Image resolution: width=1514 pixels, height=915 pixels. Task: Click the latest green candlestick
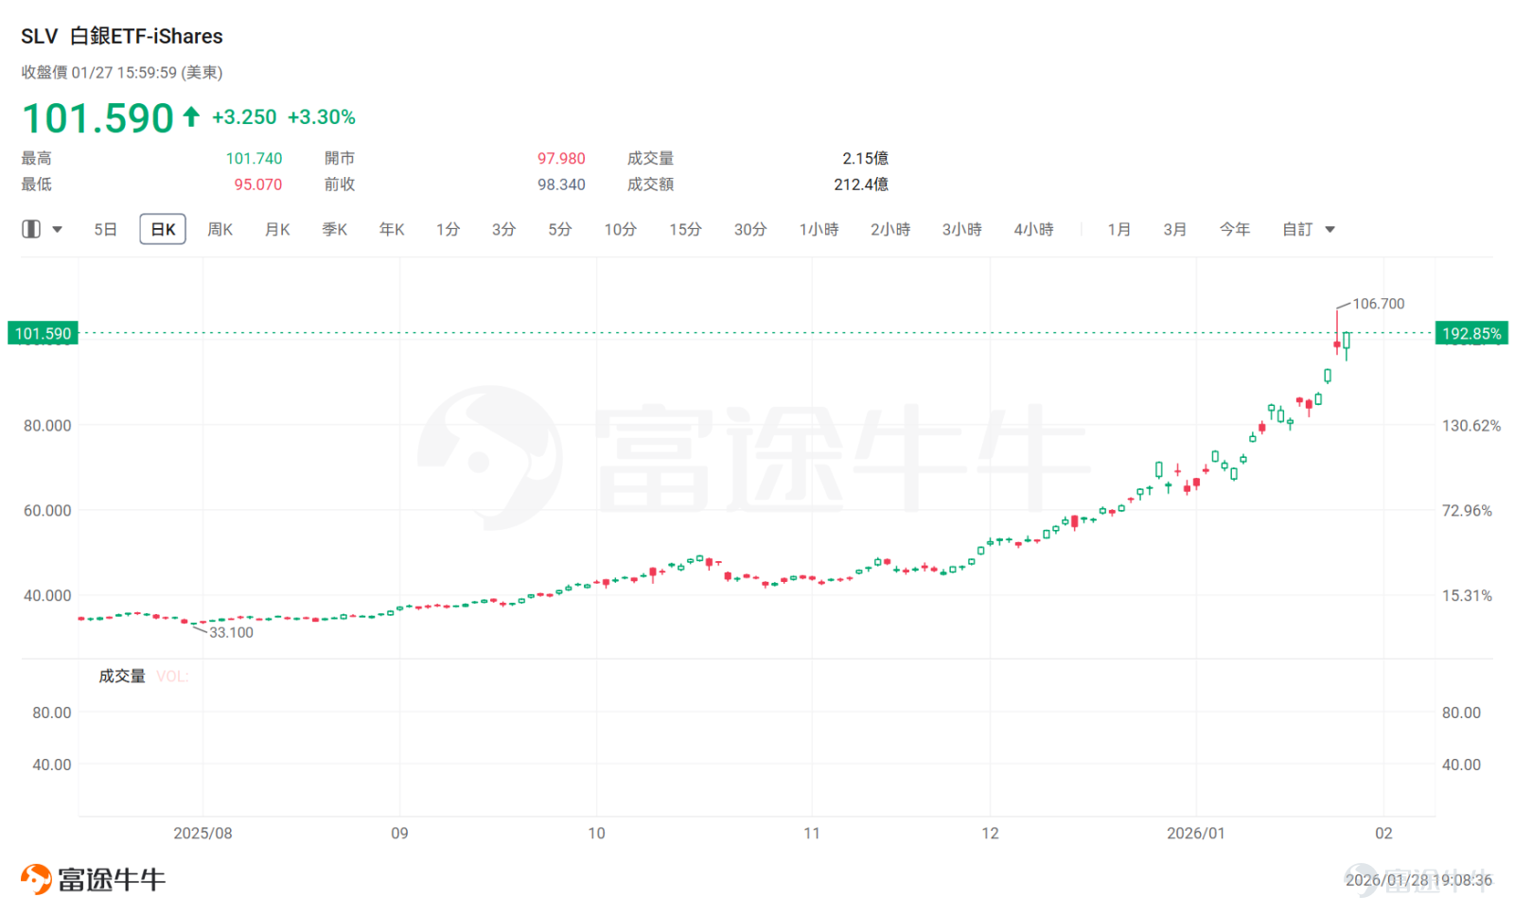pos(1346,342)
